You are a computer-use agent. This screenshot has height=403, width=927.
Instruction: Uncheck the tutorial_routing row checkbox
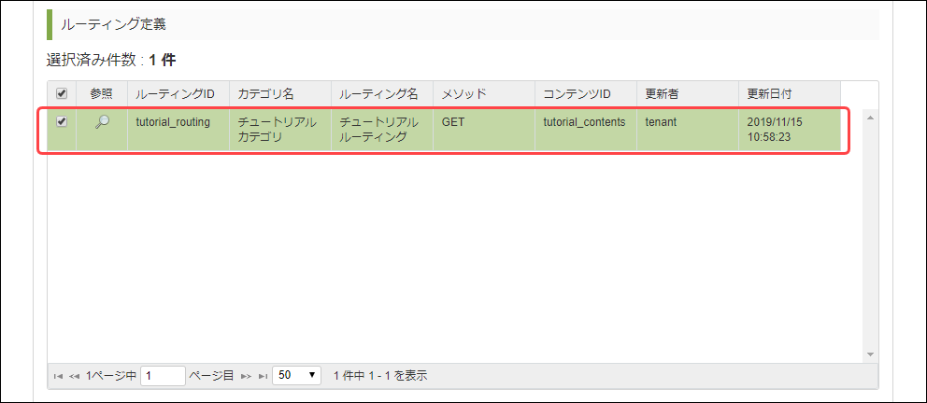coord(62,121)
